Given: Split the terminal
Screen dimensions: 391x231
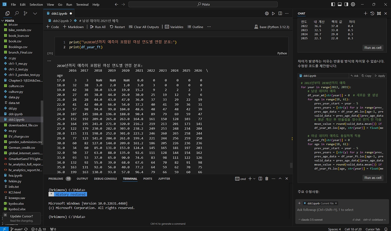Looking at the screenshot, I should click(260, 179).
